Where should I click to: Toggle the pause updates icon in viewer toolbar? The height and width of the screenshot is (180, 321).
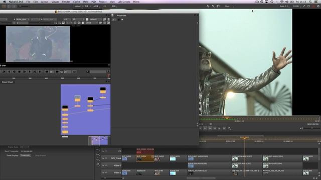tap(83, 23)
